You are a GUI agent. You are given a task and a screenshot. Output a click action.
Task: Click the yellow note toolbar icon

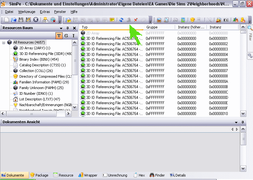click(112, 20)
